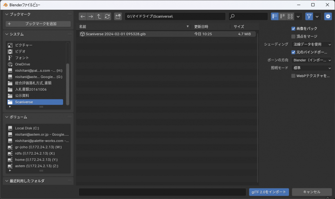Collapse the ボリューム panel
This screenshot has width=335, height=199.
point(7,117)
